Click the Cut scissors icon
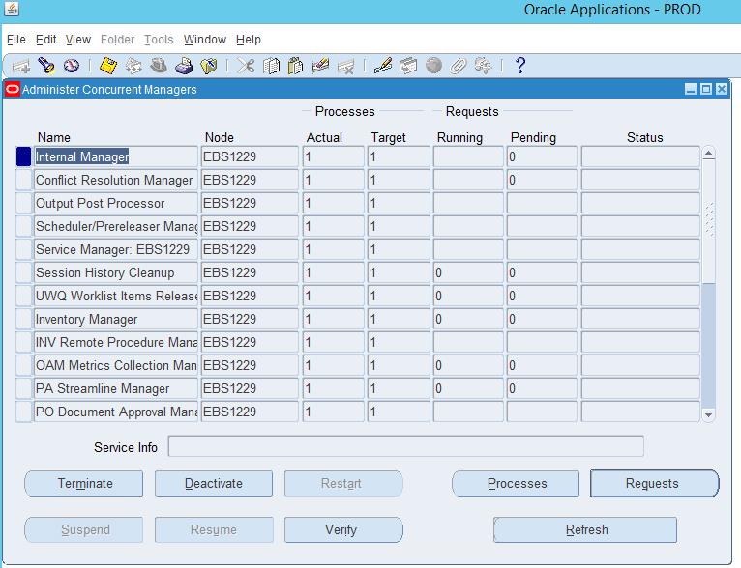741x568 pixels. [x=247, y=66]
